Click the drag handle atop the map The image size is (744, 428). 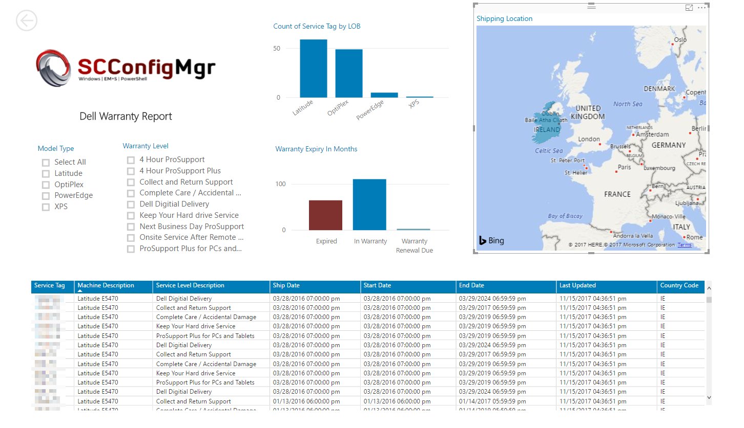pyautogui.click(x=591, y=7)
